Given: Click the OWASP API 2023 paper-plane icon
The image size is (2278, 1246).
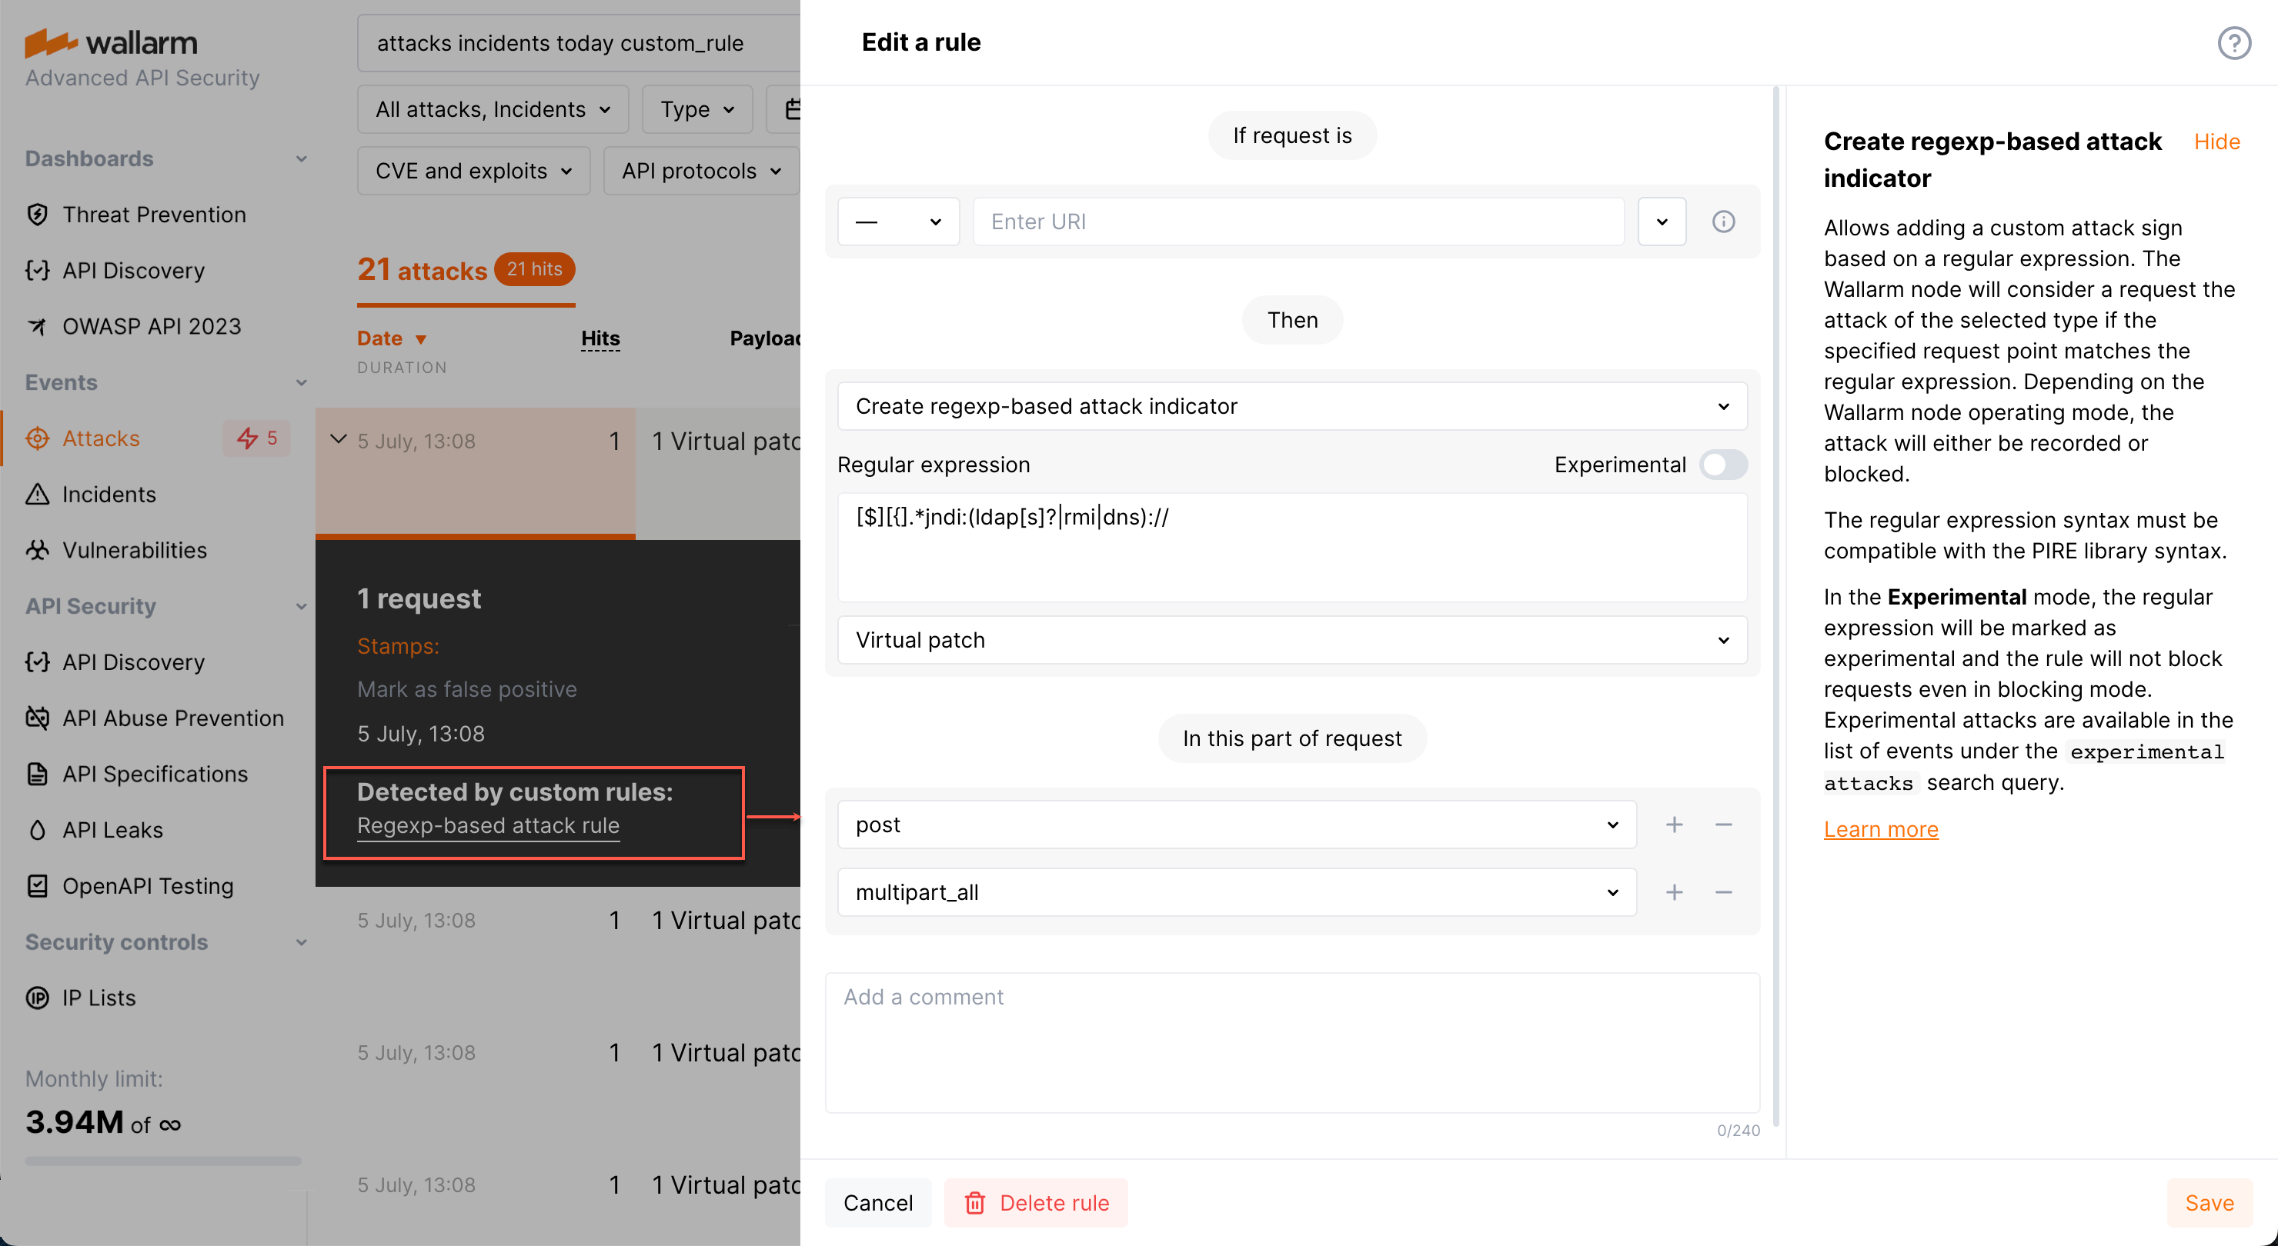Looking at the screenshot, I should pyautogui.click(x=37, y=326).
